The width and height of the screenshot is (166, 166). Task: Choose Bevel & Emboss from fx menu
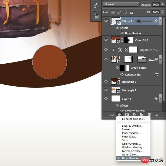click(133, 126)
